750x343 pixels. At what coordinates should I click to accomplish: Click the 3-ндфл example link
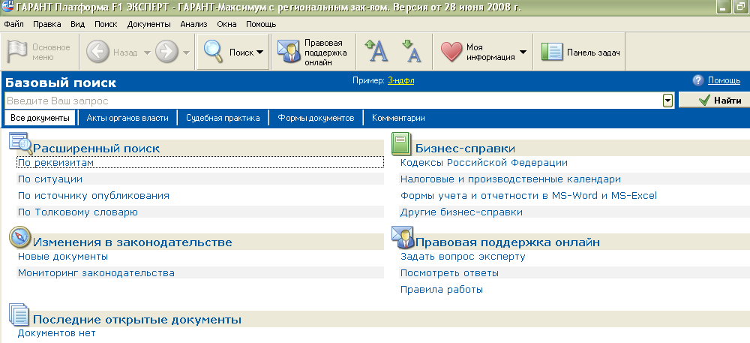pyautogui.click(x=400, y=80)
